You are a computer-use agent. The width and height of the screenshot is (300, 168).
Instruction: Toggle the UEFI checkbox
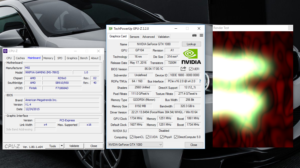coord(191,69)
